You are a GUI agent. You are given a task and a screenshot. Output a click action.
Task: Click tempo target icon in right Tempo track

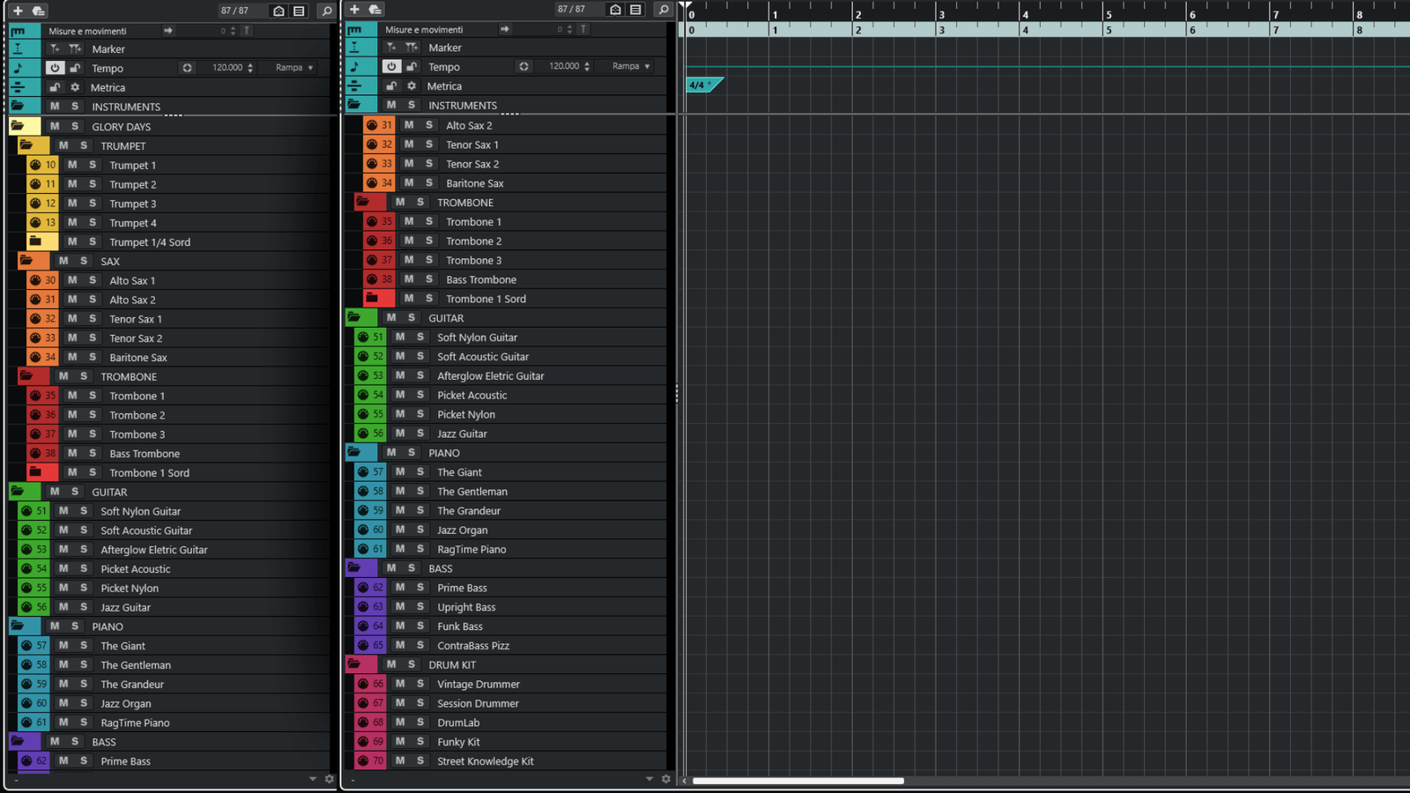pyautogui.click(x=523, y=66)
